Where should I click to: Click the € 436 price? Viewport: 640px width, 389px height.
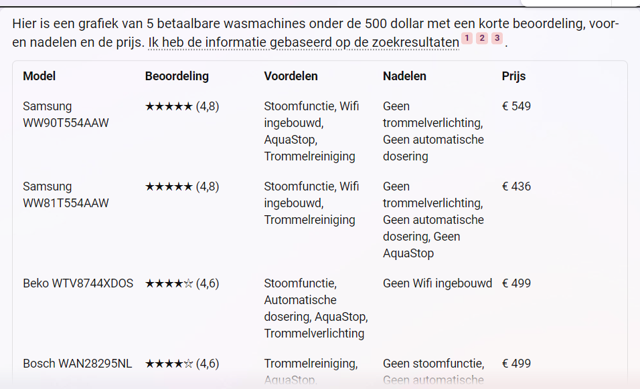(516, 186)
